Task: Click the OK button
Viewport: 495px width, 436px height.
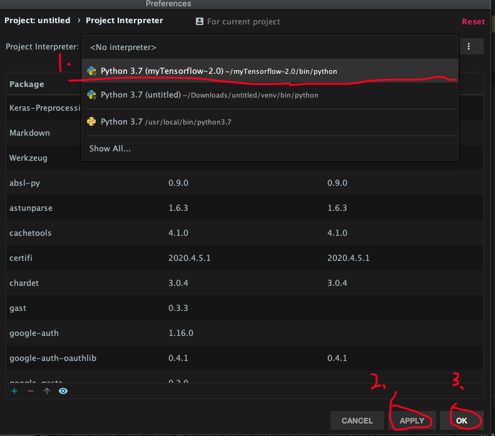Action: coord(462,420)
